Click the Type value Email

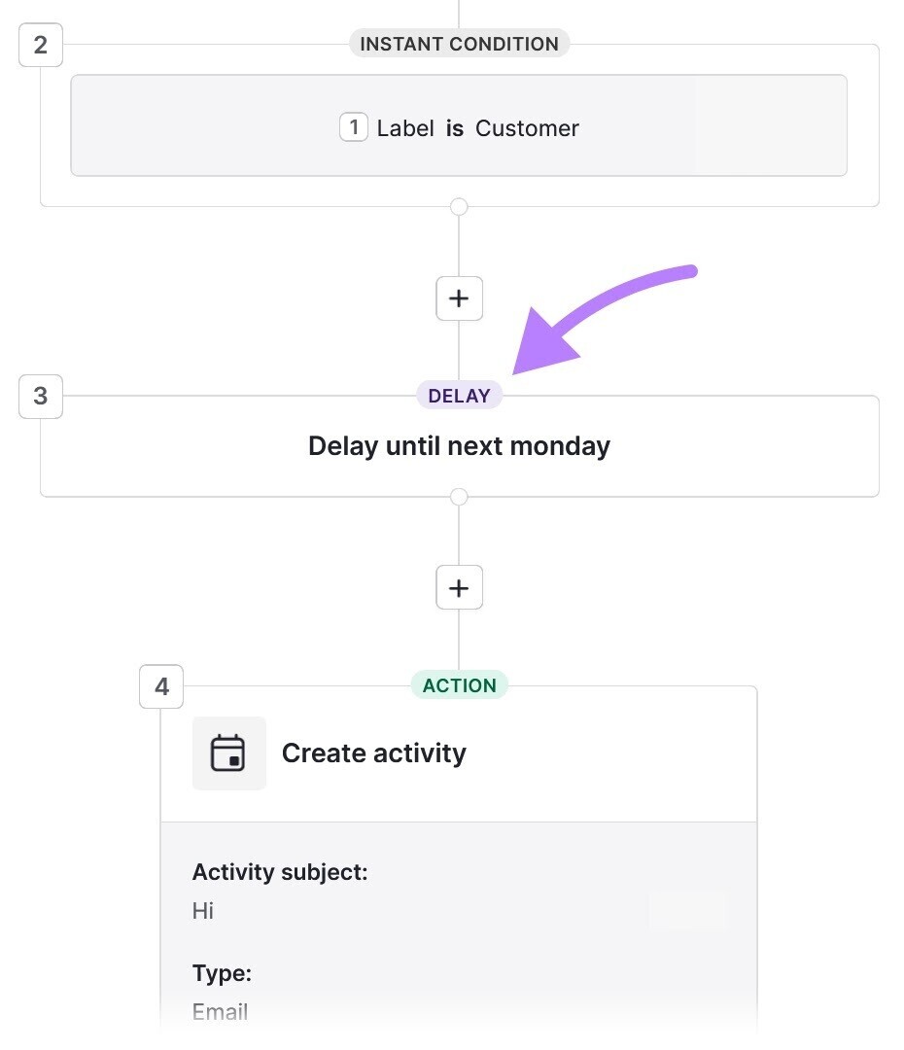(220, 1011)
